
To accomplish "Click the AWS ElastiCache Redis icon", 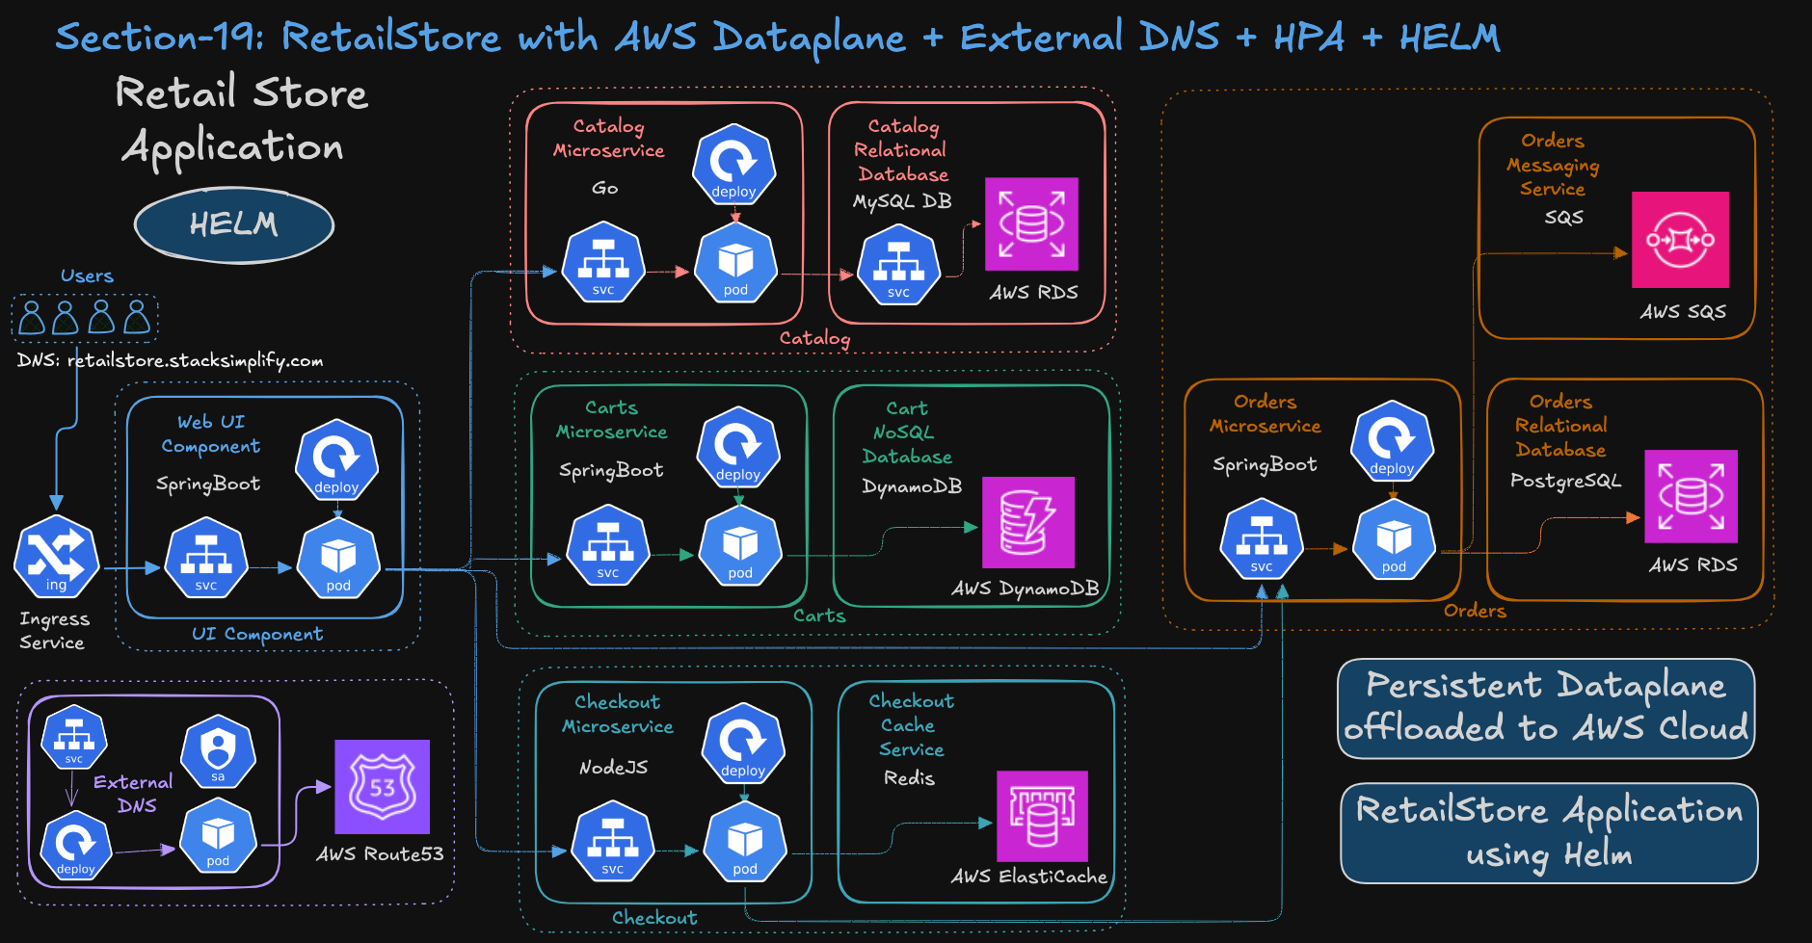I will [1042, 820].
